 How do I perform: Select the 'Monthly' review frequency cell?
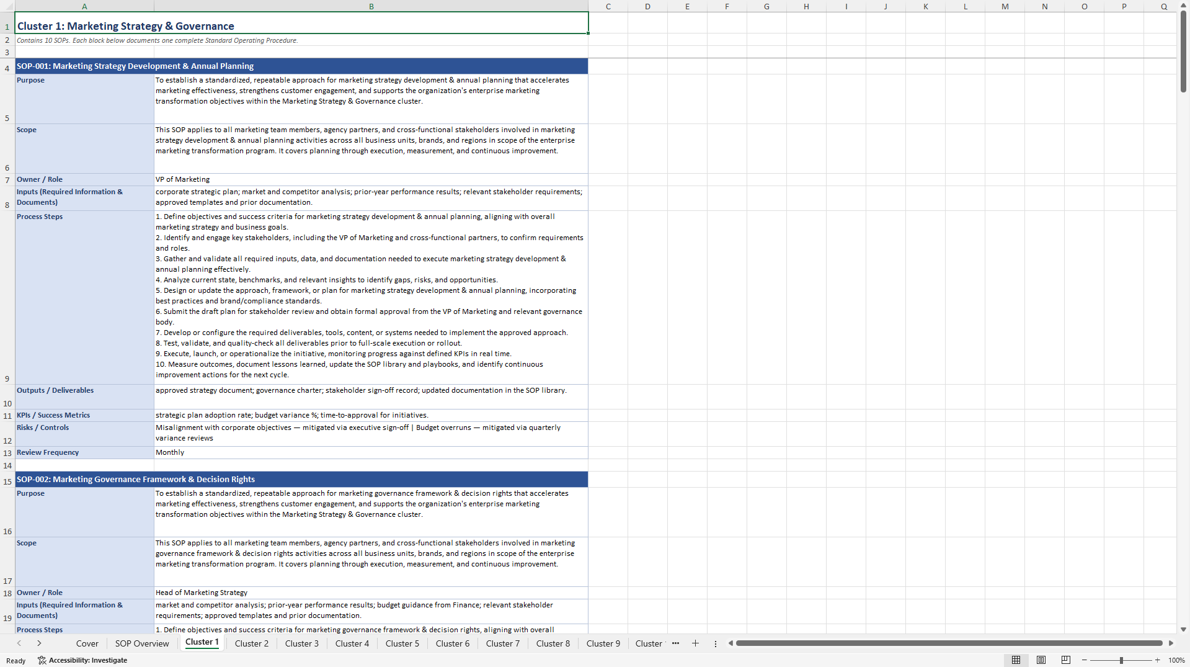tap(371, 452)
